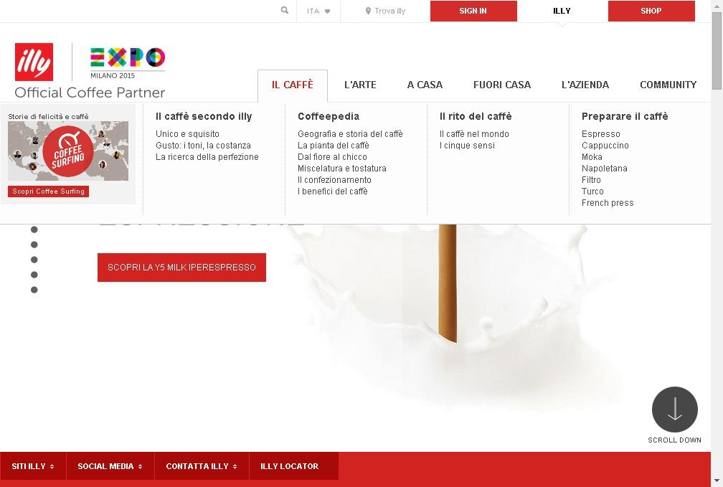The height and width of the screenshot is (487, 723).
Task: Expand the Contatta illy footer menu
Action: [x=202, y=466]
